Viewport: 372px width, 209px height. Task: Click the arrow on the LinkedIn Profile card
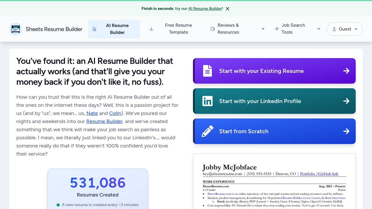pos(346,101)
